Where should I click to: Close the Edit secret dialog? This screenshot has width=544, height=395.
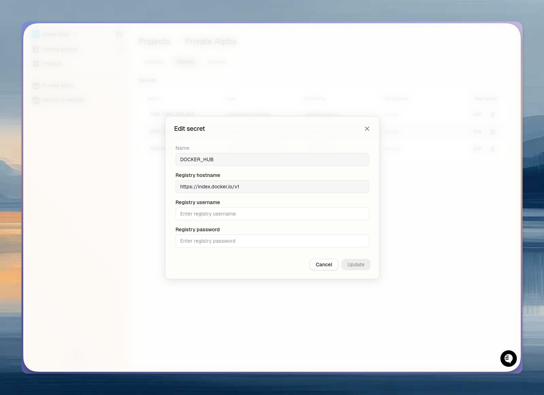(367, 129)
